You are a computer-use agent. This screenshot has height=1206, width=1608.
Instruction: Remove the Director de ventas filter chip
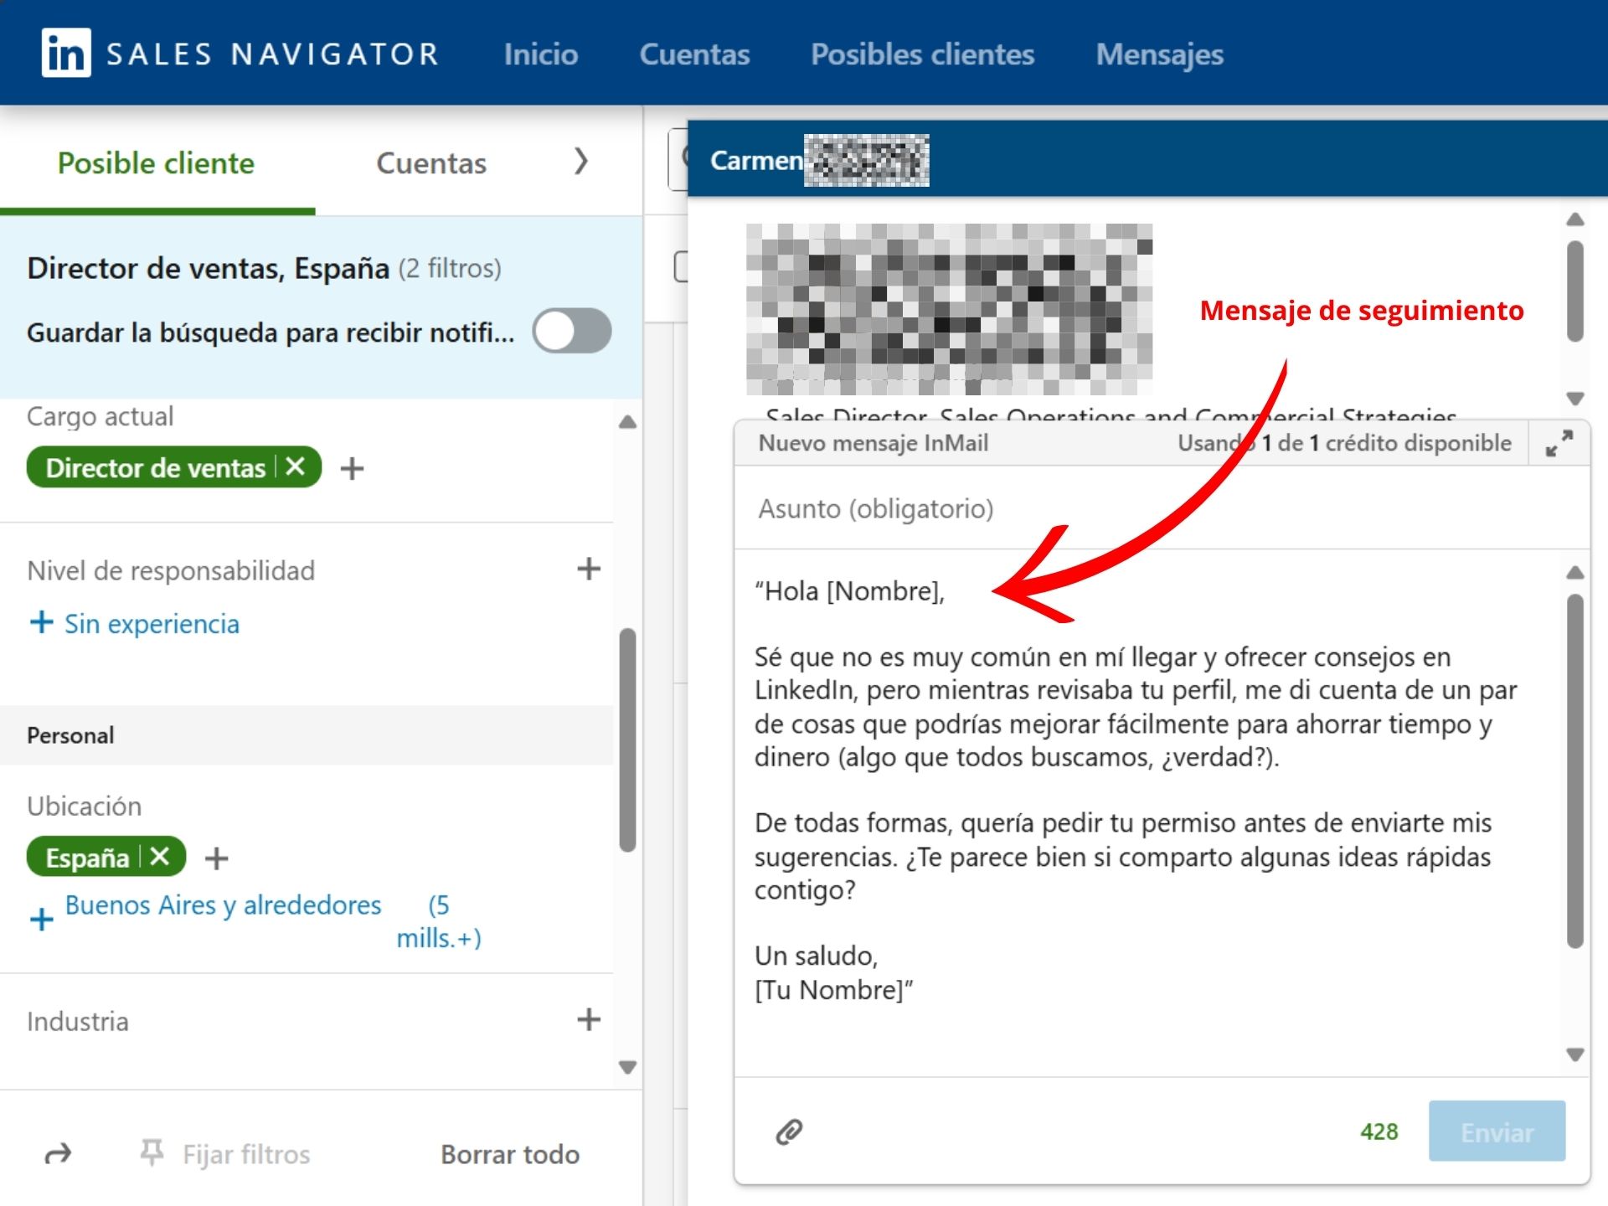tap(295, 466)
